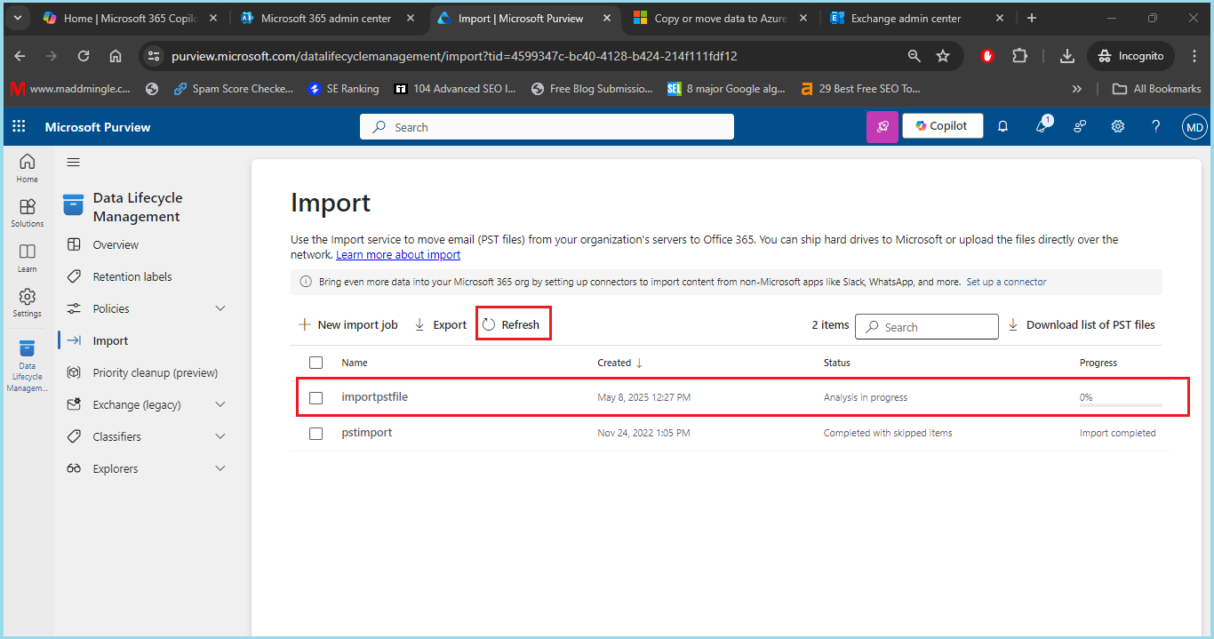Open SE Ranking bookmark
Screen dimensions: 1214x639
click(343, 89)
